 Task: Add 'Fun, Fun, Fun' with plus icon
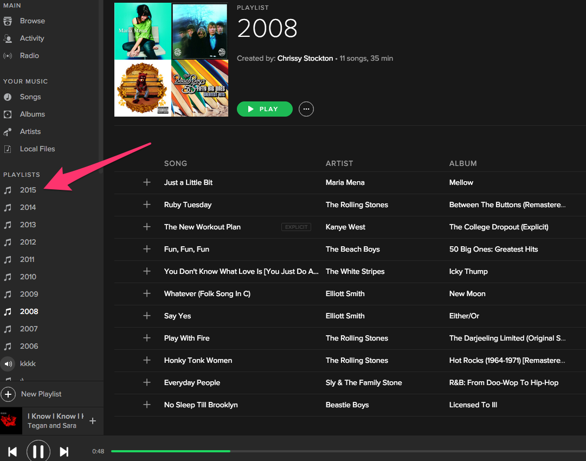[147, 249]
